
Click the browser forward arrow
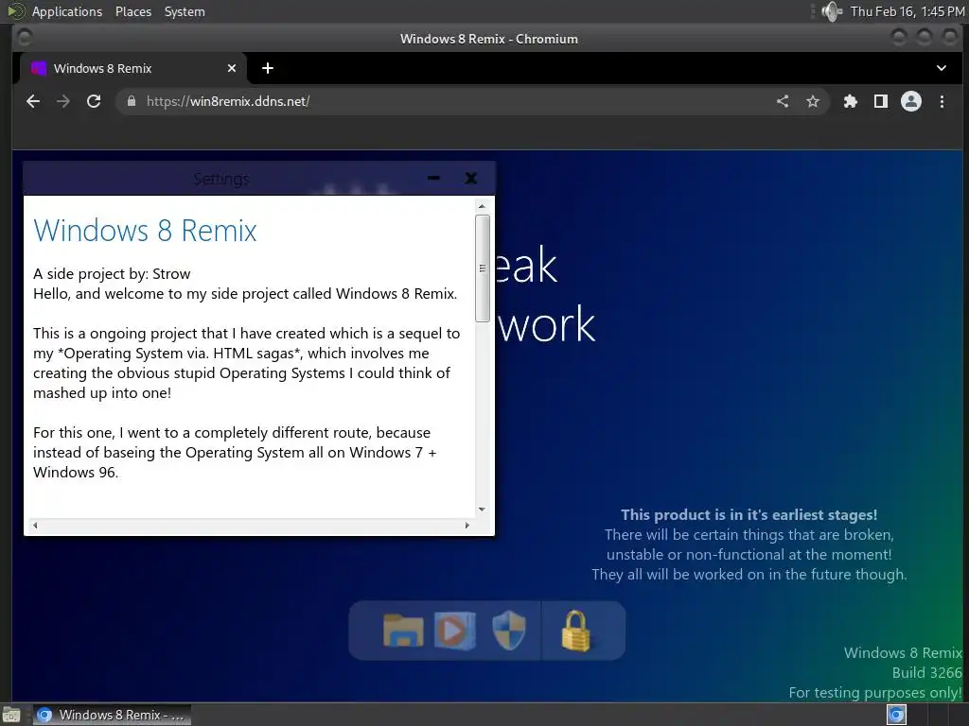coord(63,101)
